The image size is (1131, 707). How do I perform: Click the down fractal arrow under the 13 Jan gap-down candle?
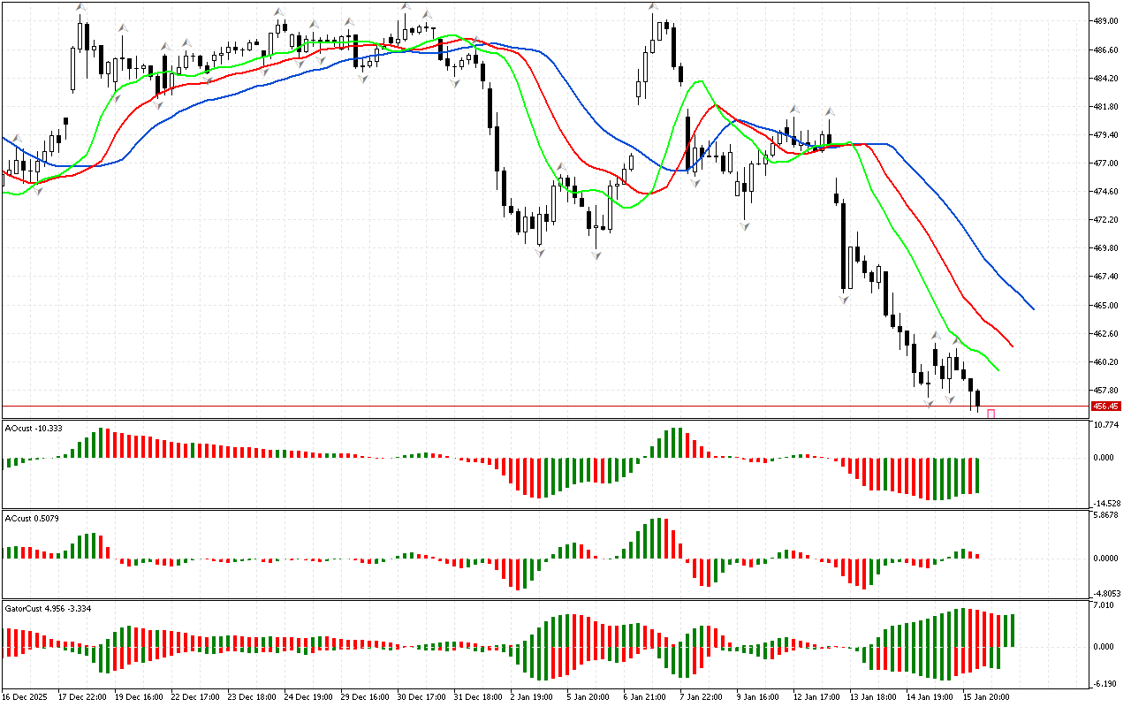point(844,300)
